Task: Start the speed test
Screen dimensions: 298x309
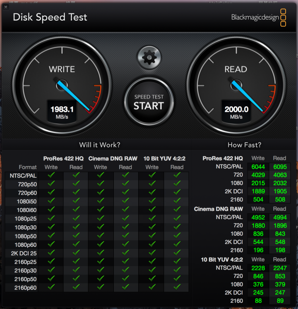Action: click(x=149, y=101)
